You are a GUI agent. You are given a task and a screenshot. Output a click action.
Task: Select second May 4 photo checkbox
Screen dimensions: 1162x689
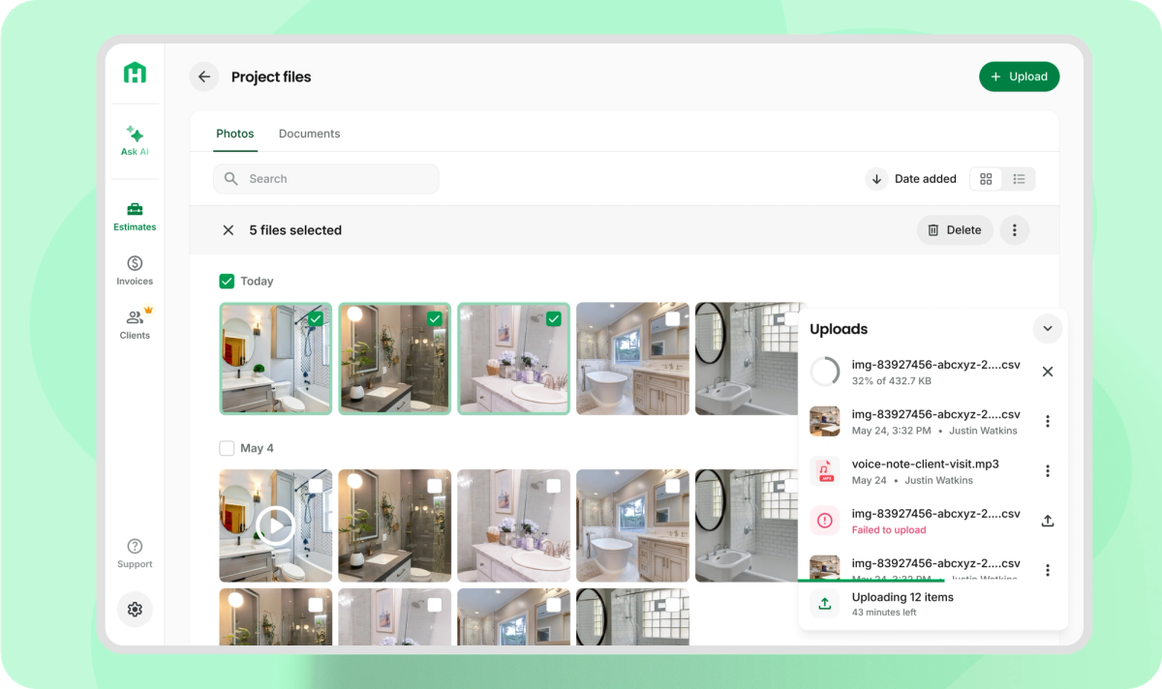coord(435,486)
